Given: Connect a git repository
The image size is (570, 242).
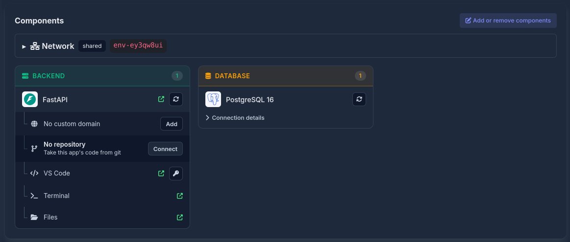Looking at the screenshot, I should [165, 149].
